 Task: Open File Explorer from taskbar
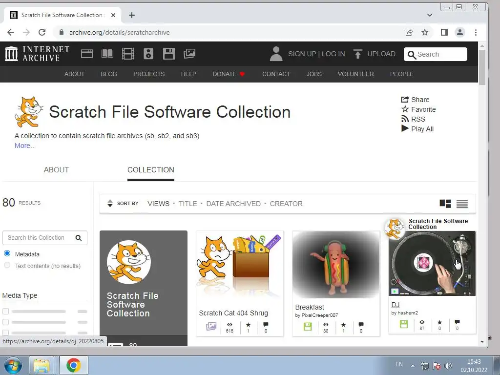42,365
